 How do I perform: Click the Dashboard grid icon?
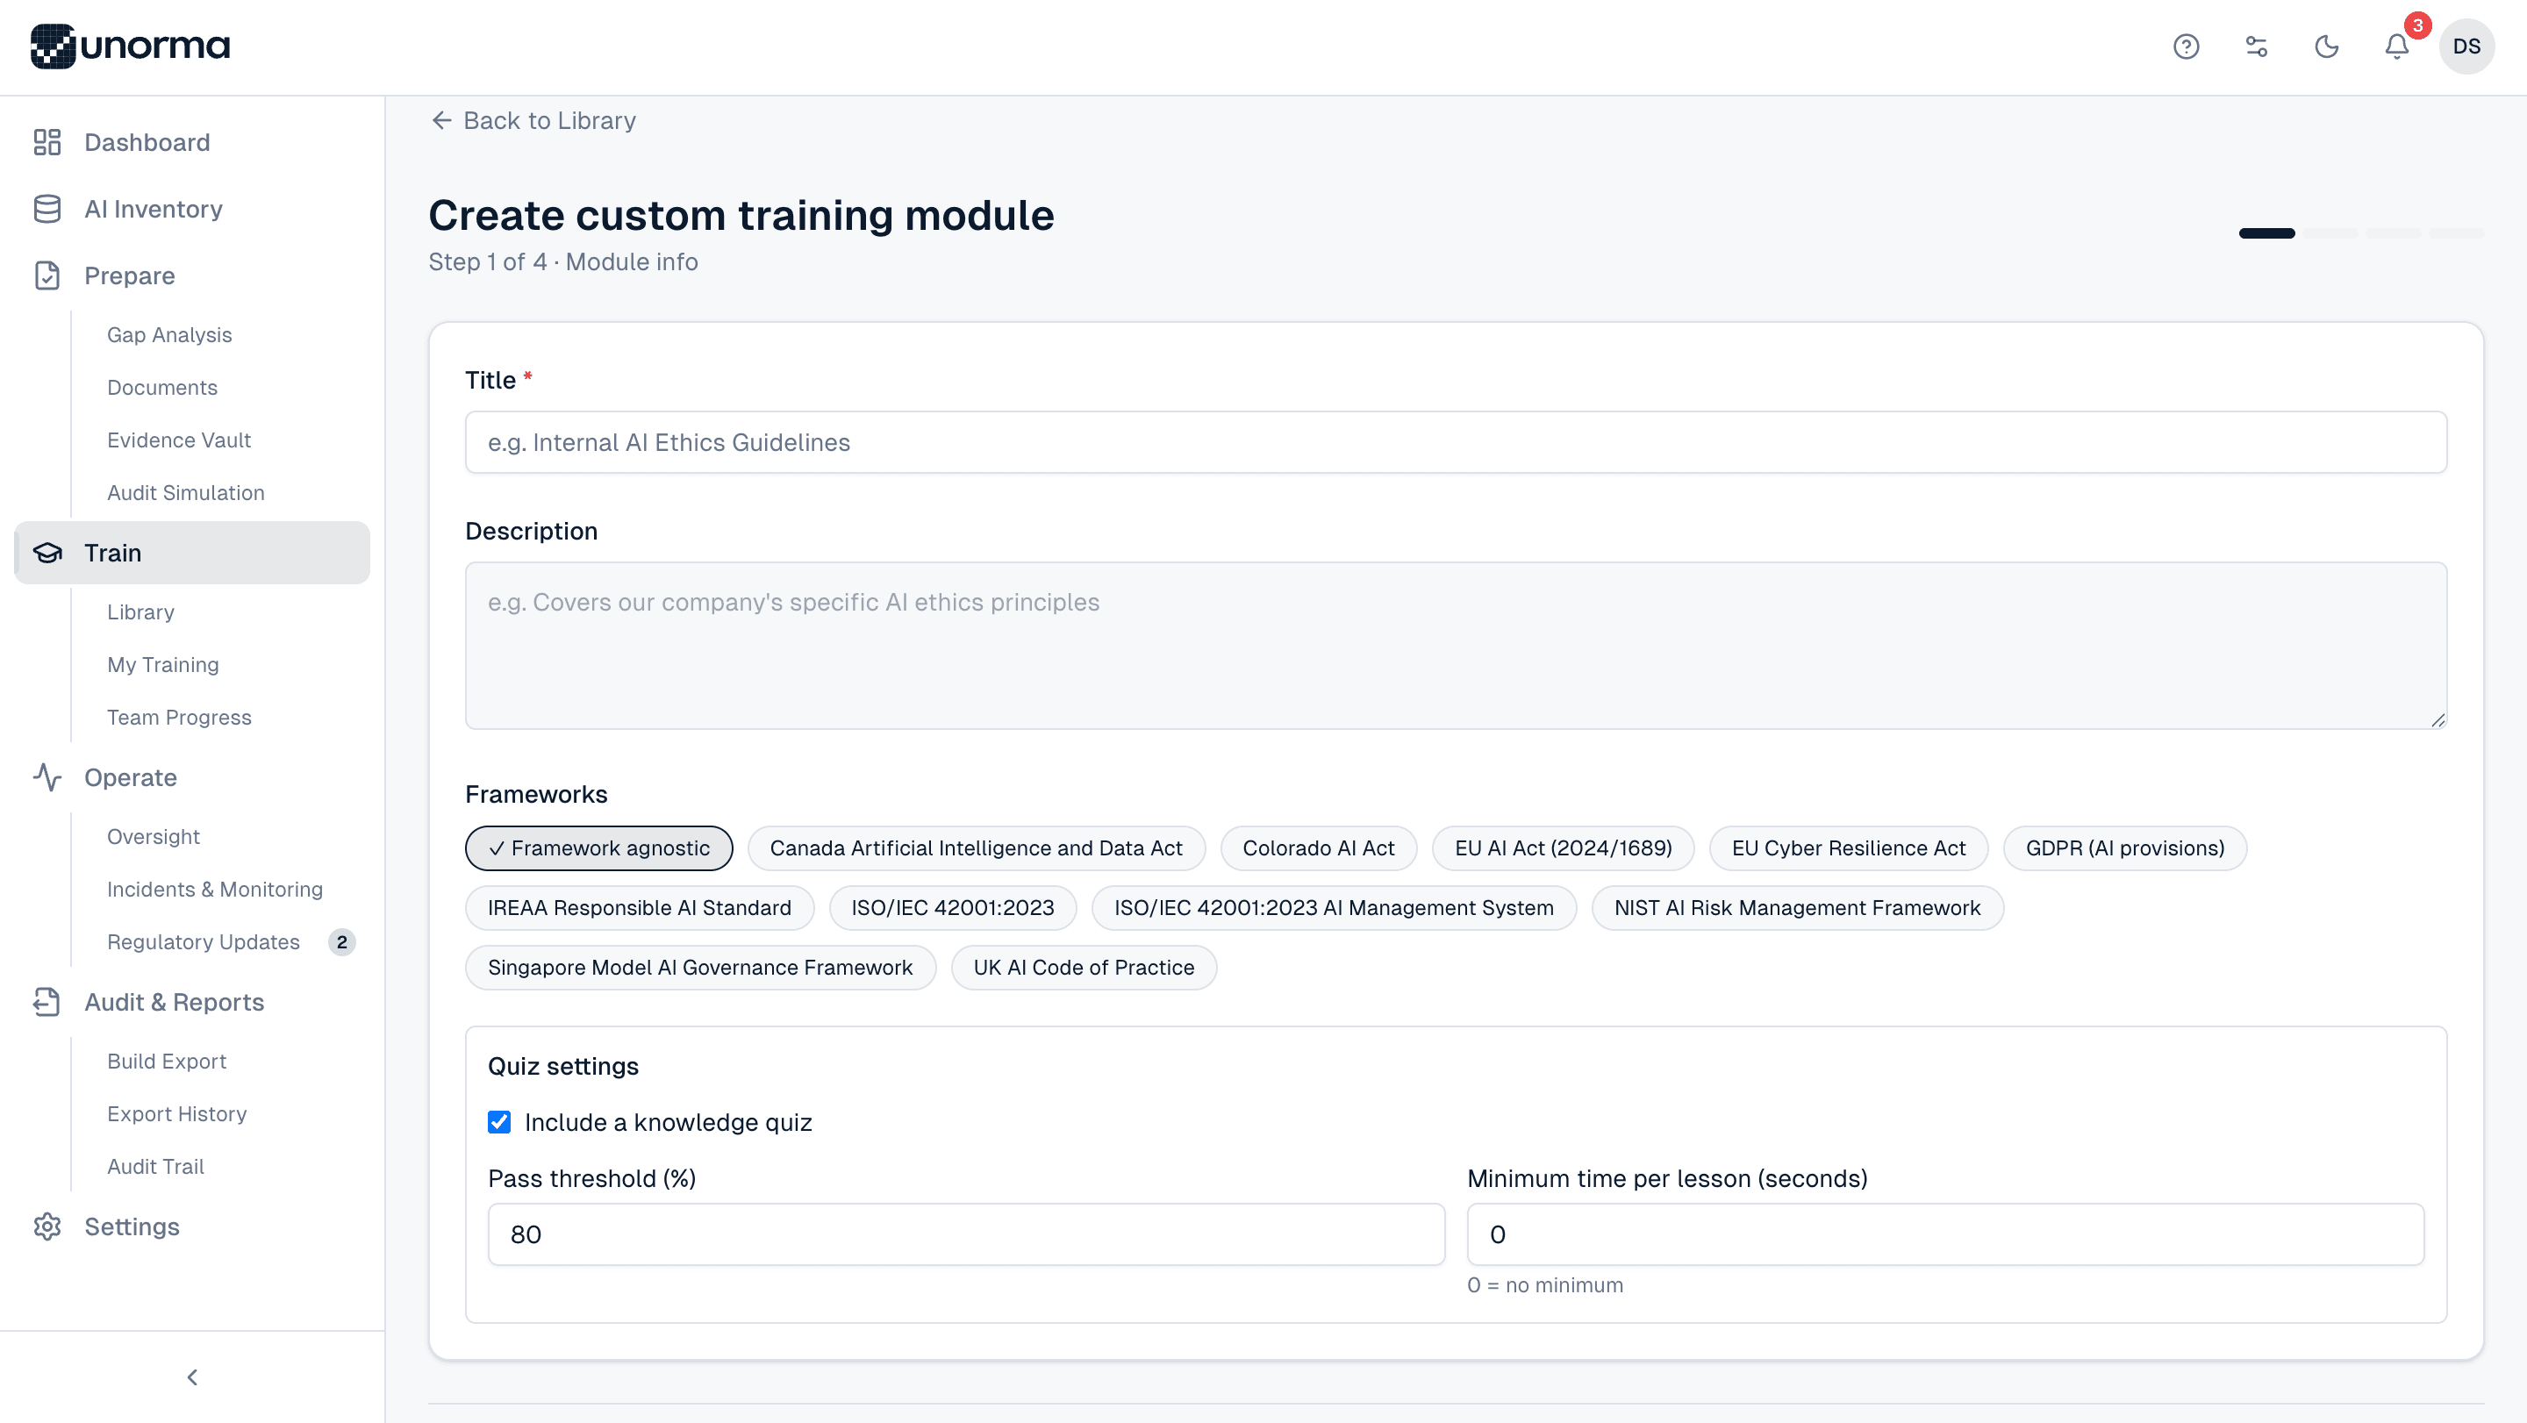[47, 142]
